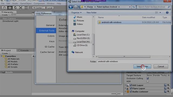Viewport: 173px width, 97px height.
Task: Toggle the HDR checkbox
Action: 148,81
